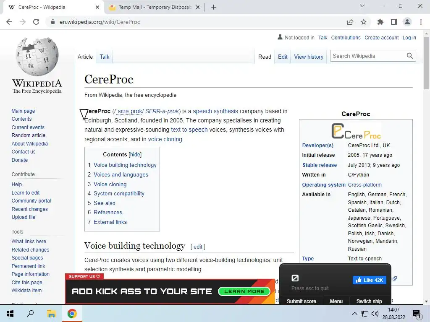Click the CereProc logo image in infobox
This screenshot has width=430, height=322.
(356, 131)
